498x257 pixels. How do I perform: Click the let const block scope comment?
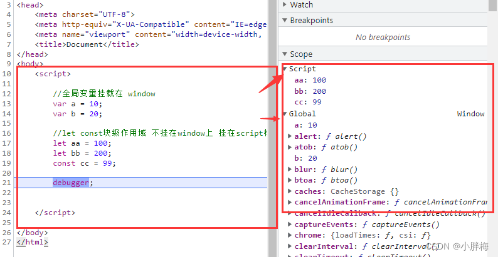tap(160, 133)
